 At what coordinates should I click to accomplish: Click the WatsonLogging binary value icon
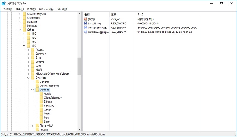[x=86, y=32]
